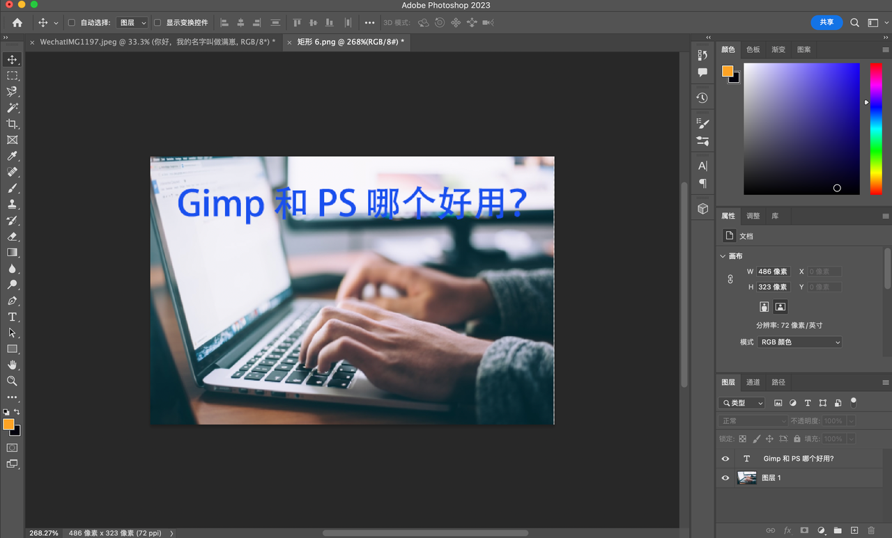Image resolution: width=892 pixels, height=538 pixels.
Task: Toggle width-height link constraint
Action: click(x=730, y=279)
